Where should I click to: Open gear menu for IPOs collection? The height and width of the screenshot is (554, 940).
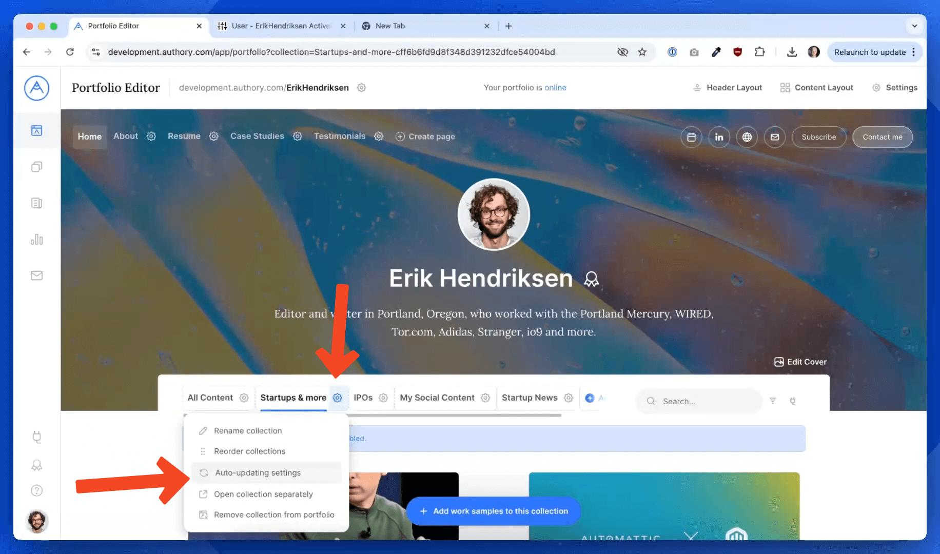coord(383,398)
